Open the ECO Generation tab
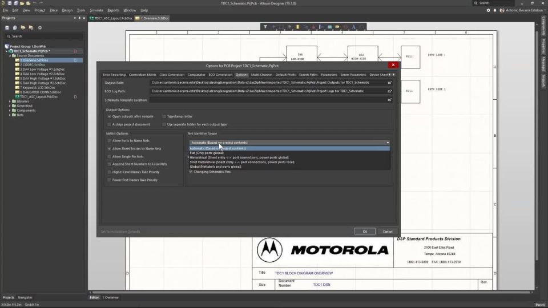This screenshot has height=308, width=548. coord(220,75)
